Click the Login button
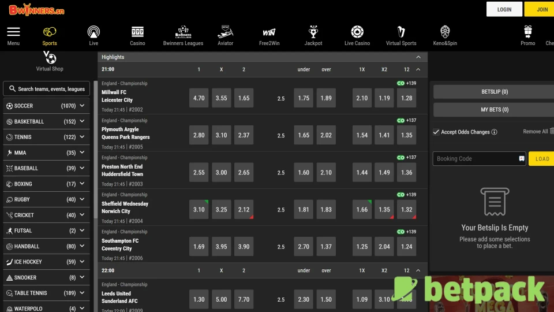The image size is (554, 312). pos(504,9)
